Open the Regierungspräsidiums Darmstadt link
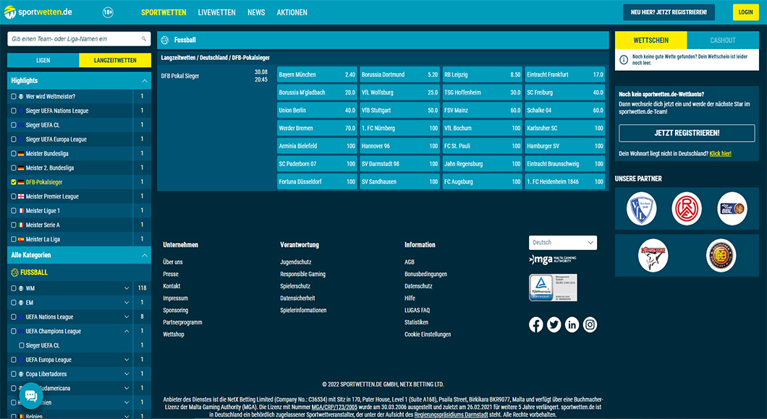Viewport: 767px width, 419px height. [x=451, y=415]
